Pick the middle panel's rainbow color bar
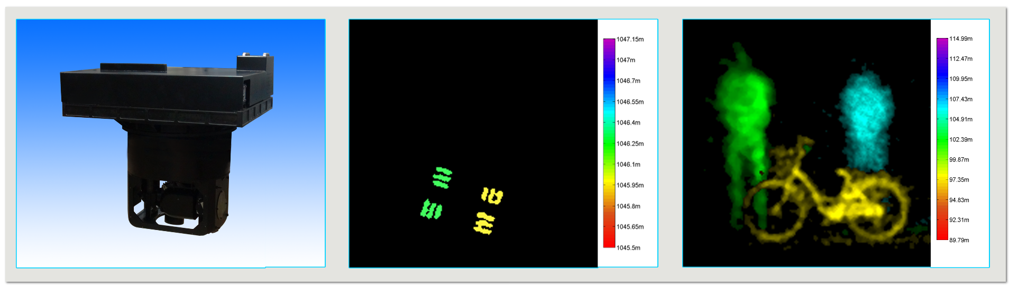This screenshot has height=287, width=1009. (609, 142)
